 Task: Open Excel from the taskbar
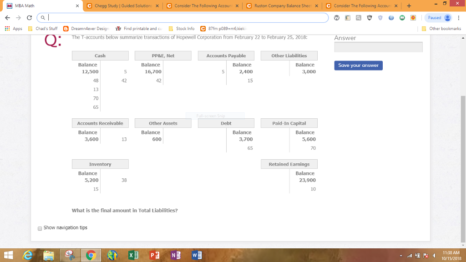[133, 255]
